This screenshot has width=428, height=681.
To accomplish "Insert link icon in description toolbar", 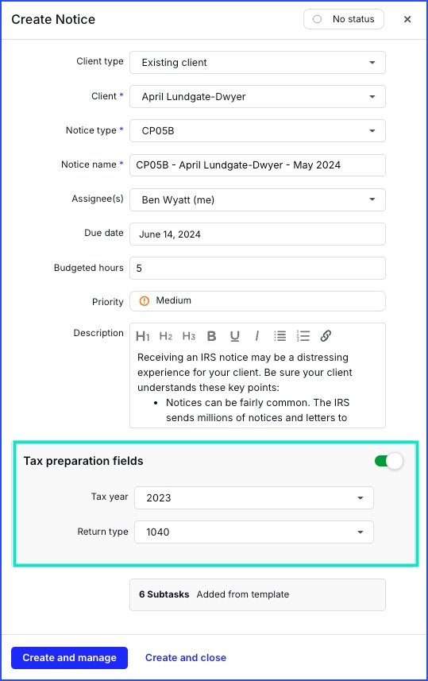I will [326, 335].
